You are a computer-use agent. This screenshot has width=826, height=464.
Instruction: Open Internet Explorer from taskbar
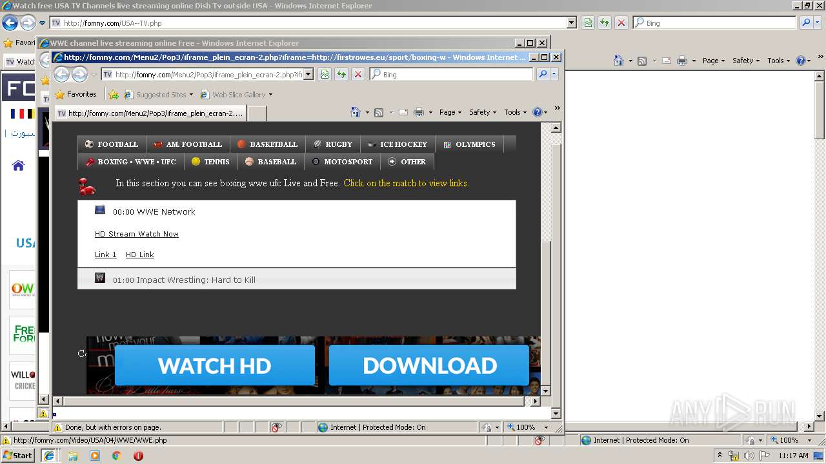pyautogui.click(x=48, y=456)
